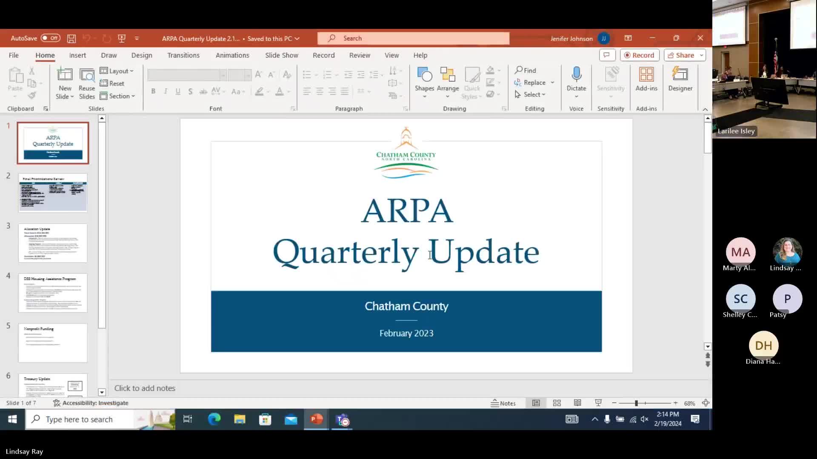
Task: Open Reading View from status bar
Action: [577, 403]
